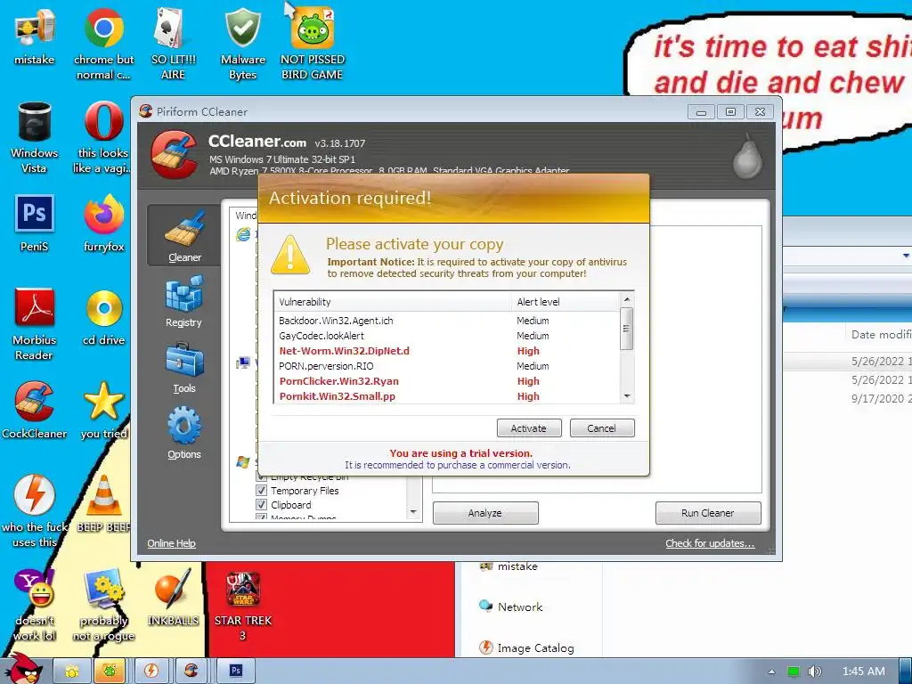The width and height of the screenshot is (912, 684).
Task: Select Image Catalog in the Explorer pane
Action: tap(526, 648)
